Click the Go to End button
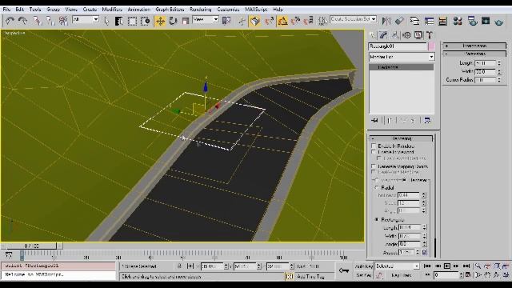Viewport: 512px width, 288px height. (x=466, y=266)
